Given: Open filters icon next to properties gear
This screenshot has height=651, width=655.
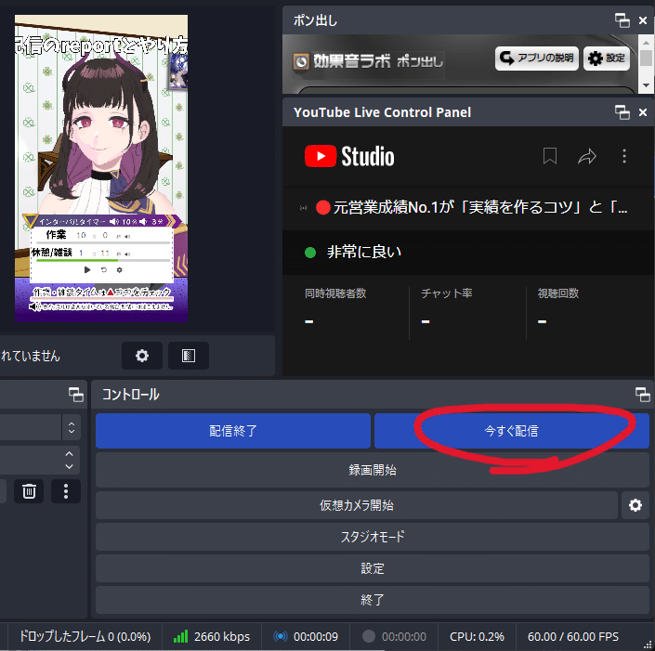Looking at the screenshot, I should pos(189,356).
